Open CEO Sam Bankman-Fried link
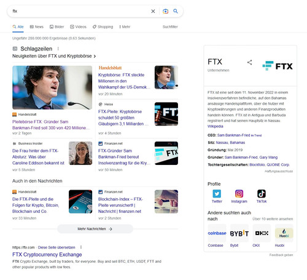 tap(233, 135)
